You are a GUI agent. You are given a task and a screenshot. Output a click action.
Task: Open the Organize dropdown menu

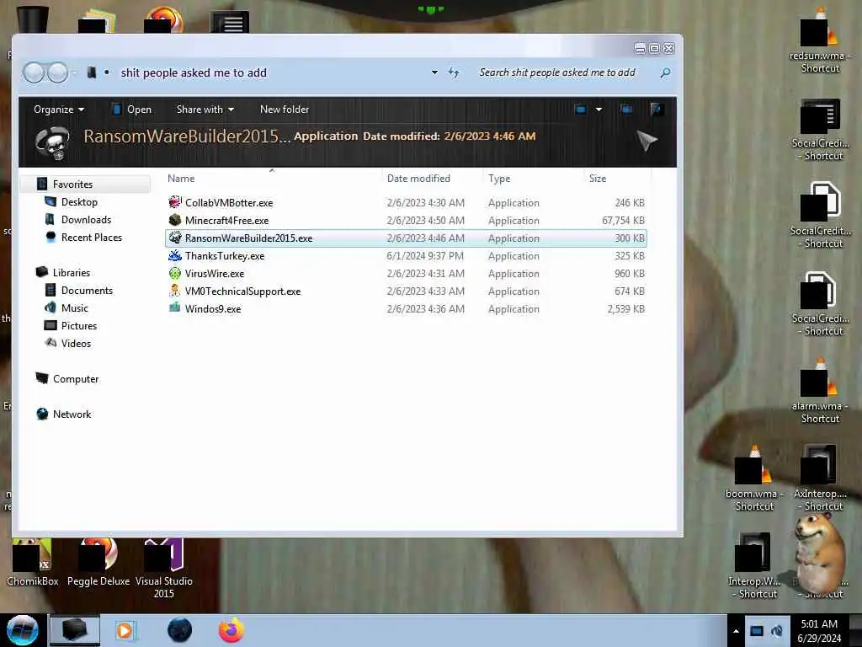(59, 110)
